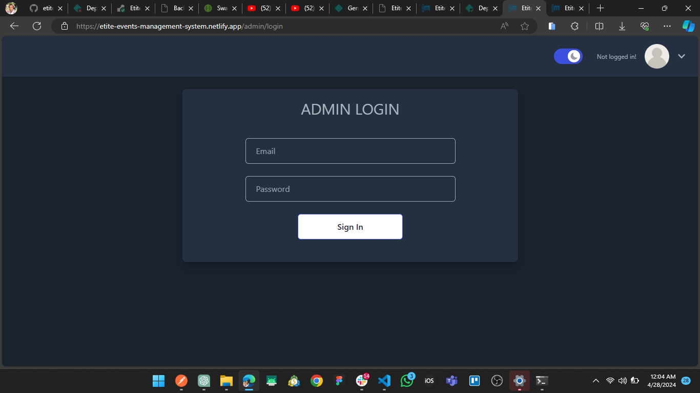
Task: Expand the user account chevron menu
Action: click(x=682, y=56)
